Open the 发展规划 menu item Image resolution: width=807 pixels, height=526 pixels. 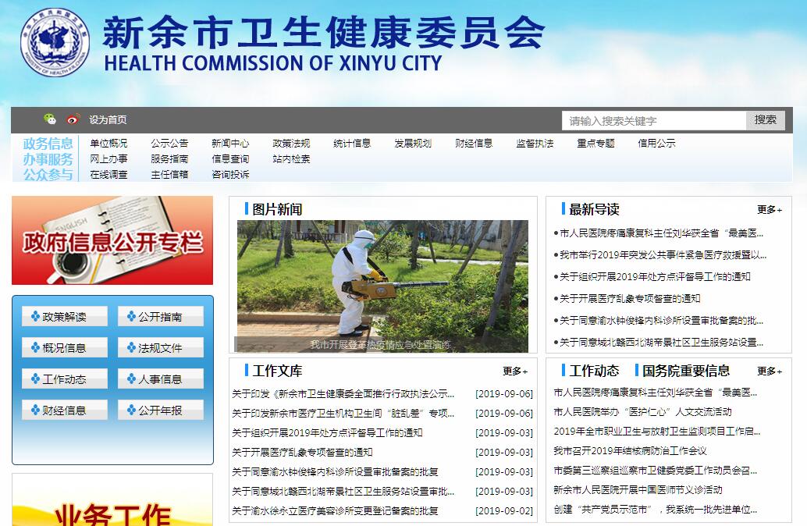coord(413,143)
